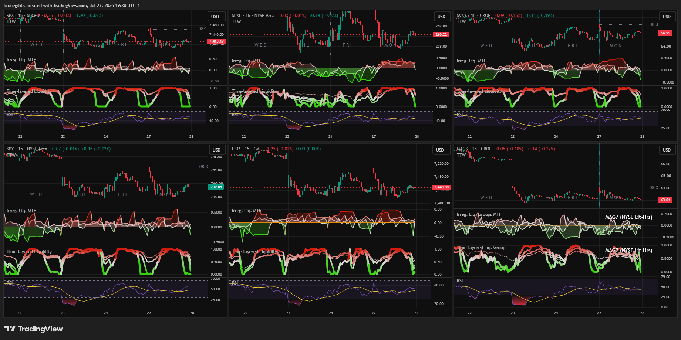Image resolution: width=681 pixels, height=340 pixels.
Task: Select Irreg. Liq. MTF indicator in SPX chart
Action: pyautogui.click(x=21, y=60)
